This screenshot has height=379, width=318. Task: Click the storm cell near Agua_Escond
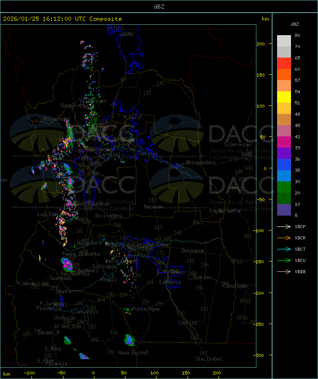[130, 339]
